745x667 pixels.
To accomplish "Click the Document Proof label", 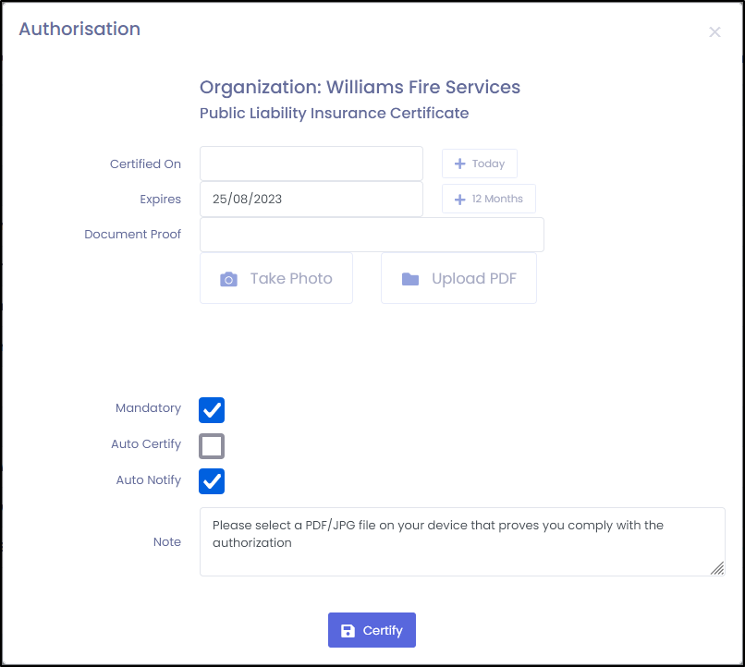I will click(x=132, y=234).
